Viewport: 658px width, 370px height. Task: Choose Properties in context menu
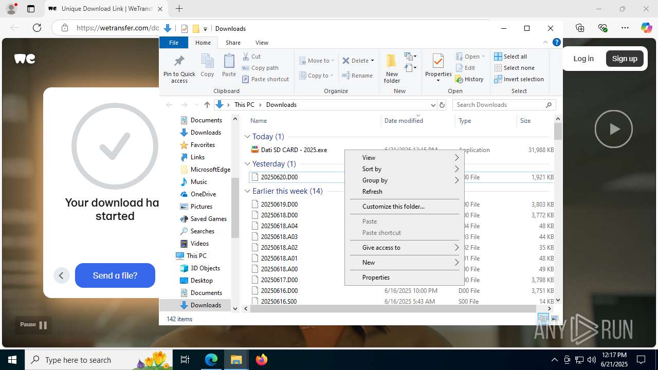405,277
